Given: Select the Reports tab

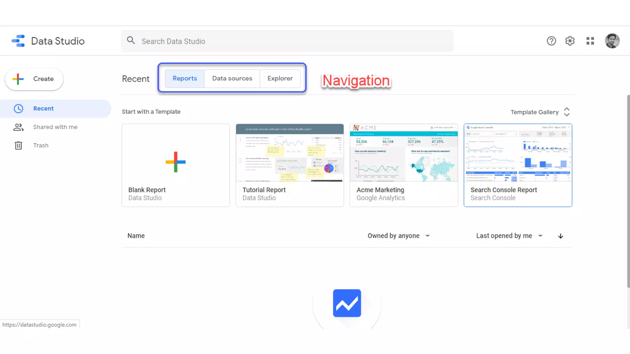Looking at the screenshot, I should point(185,78).
